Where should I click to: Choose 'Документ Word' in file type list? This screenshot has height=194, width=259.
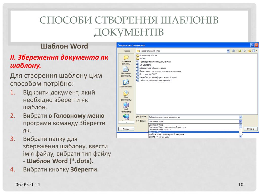pyautogui.click(x=193, y=125)
